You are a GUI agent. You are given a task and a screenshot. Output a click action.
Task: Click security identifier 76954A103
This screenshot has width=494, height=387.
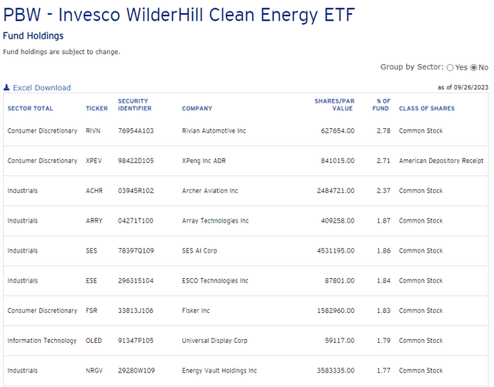click(x=136, y=131)
